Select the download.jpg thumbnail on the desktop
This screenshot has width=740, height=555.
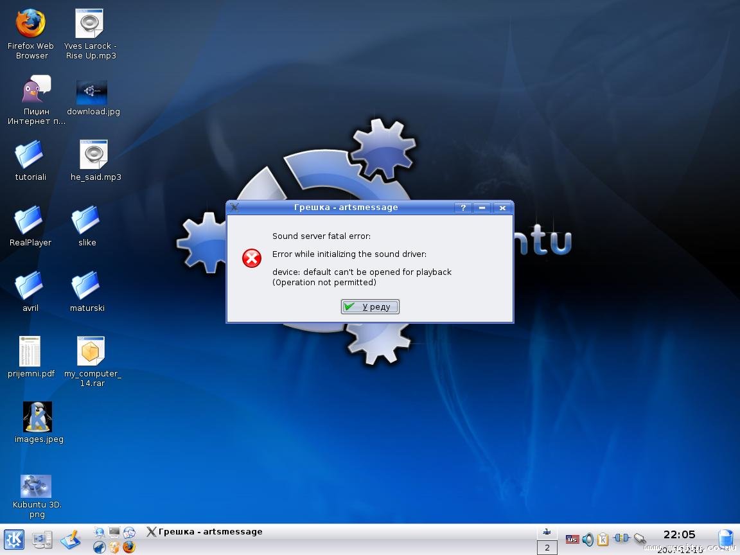pos(92,92)
